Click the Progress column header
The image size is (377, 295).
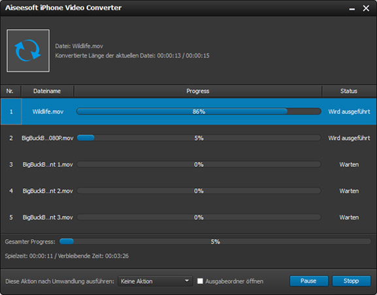tap(197, 91)
